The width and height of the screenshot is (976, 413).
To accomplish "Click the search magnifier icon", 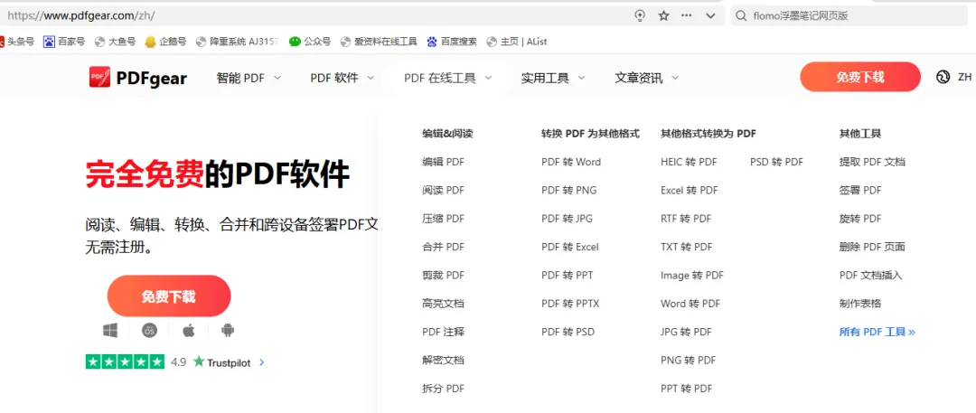I will 741,15.
